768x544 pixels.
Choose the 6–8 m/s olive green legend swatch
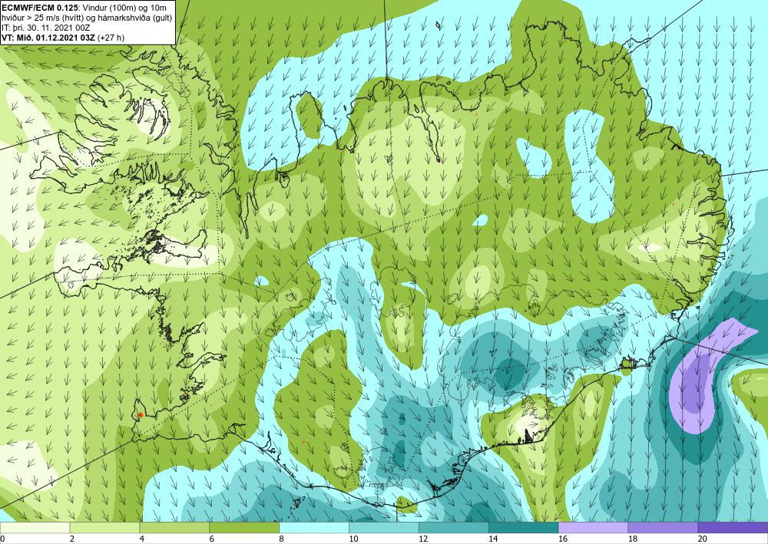(244, 527)
